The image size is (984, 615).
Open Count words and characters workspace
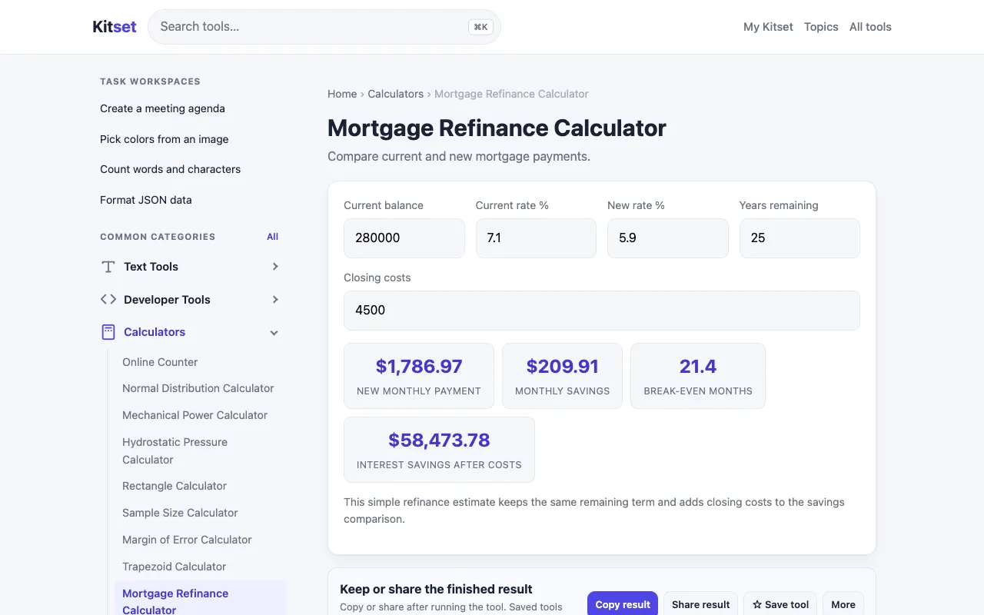171,169
